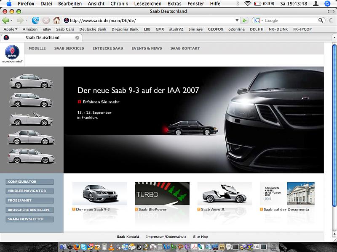Choose search engine via Google G dropdown

[259, 20]
